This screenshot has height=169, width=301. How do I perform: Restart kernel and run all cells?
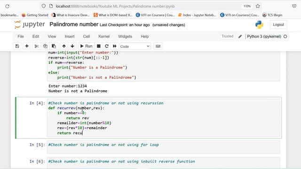tap(115, 46)
